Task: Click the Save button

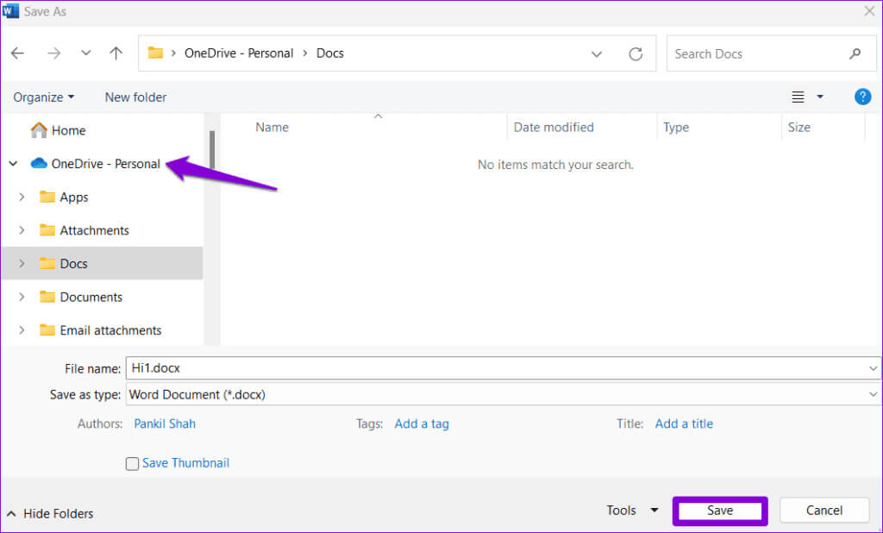Action: click(x=720, y=511)
